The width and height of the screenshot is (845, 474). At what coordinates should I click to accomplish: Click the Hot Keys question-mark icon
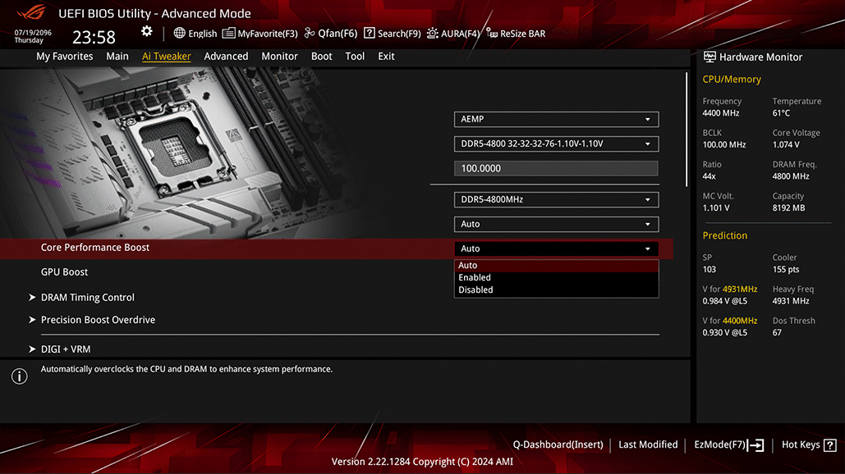pos(830,445)
